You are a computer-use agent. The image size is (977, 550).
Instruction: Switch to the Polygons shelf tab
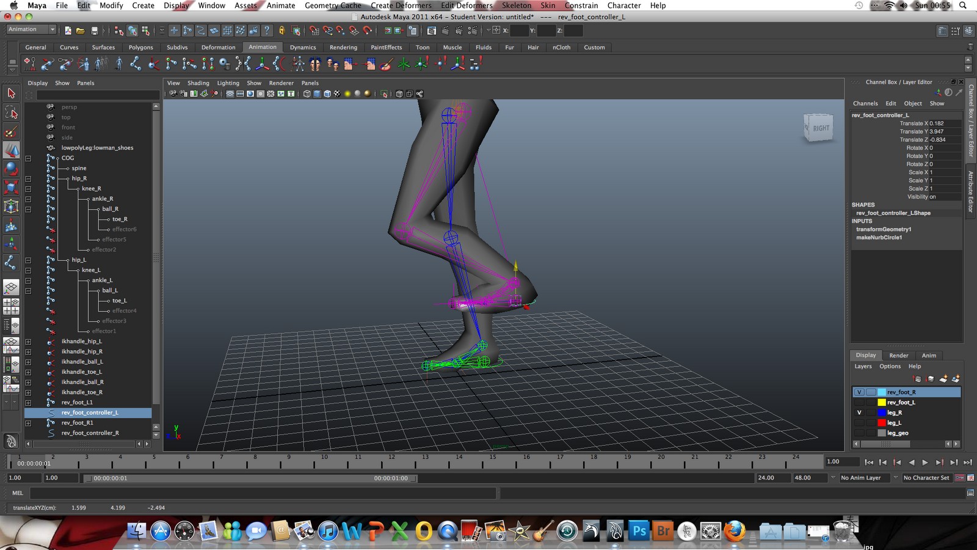click(140, 47)
